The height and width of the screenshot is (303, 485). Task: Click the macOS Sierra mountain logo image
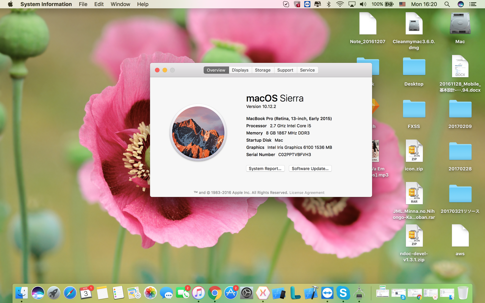[198, 133]
